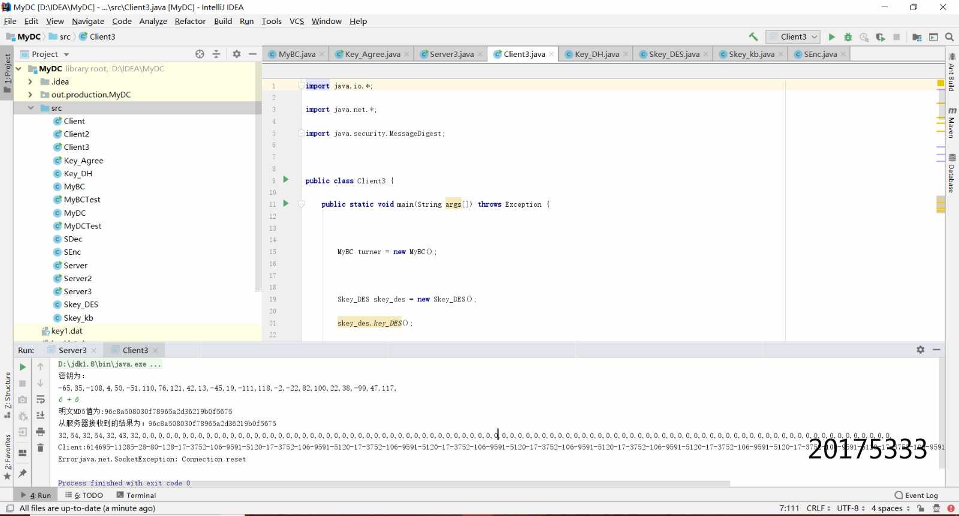
Task: Collapse all in Project panel
Action: tap(216, 54)
